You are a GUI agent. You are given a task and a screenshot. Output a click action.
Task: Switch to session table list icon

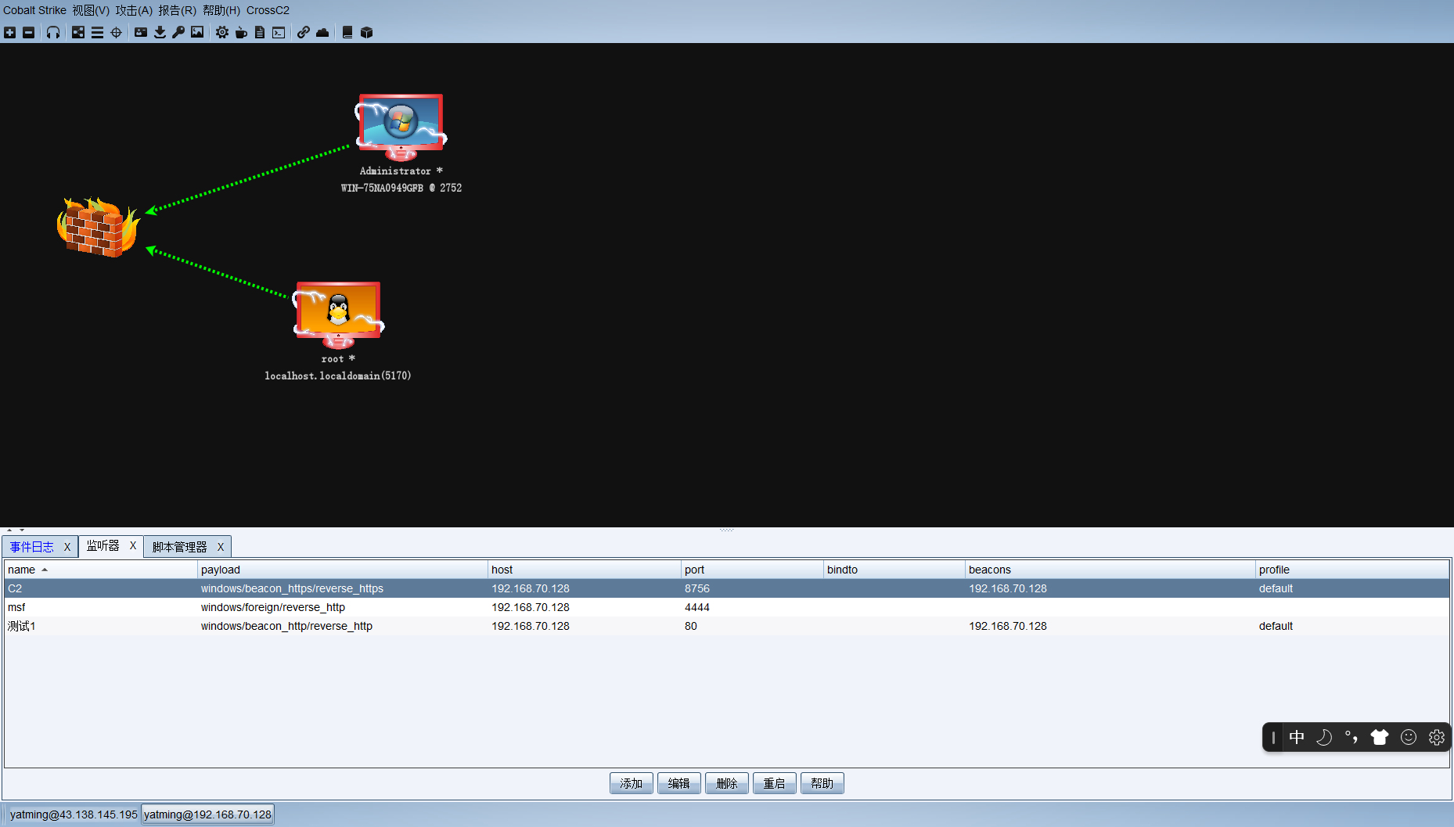pyautogui.click(x=97, y=32)
